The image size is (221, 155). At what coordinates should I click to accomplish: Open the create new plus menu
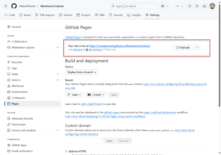[180, 6]
